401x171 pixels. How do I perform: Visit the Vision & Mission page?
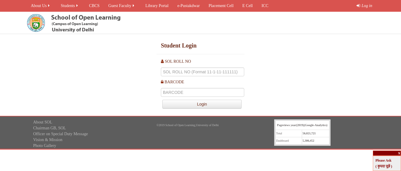48,140
